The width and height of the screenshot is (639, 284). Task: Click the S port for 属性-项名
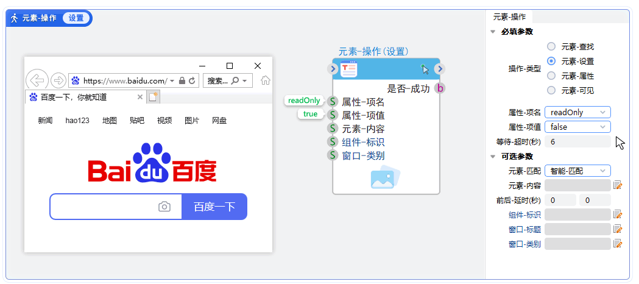tap(333, 101)
